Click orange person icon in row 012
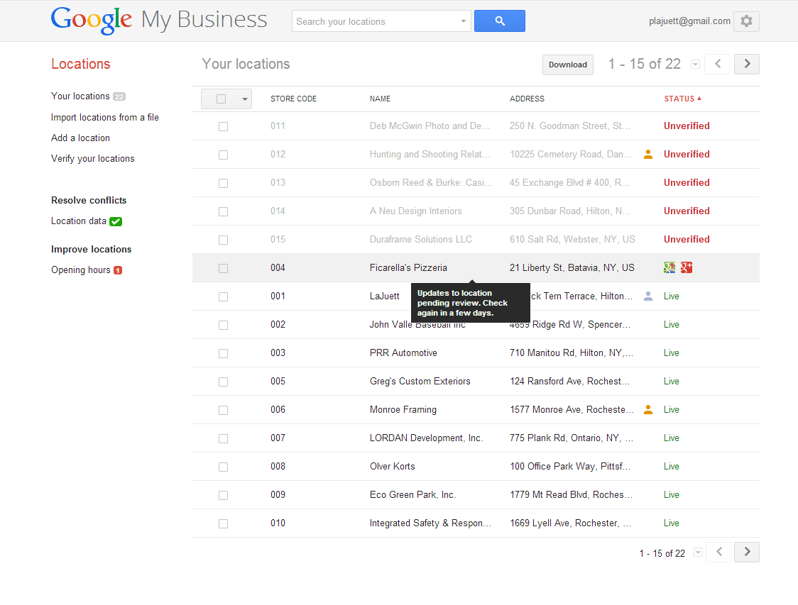 pyautogui.click(x=648, y=154)
